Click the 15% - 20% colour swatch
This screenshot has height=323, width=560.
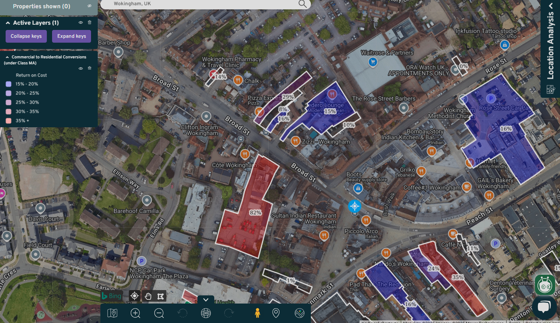(x=9, y=84)
